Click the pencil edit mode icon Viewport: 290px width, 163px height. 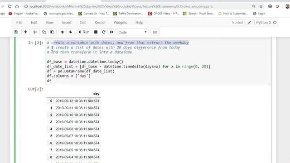click(249, 23)
